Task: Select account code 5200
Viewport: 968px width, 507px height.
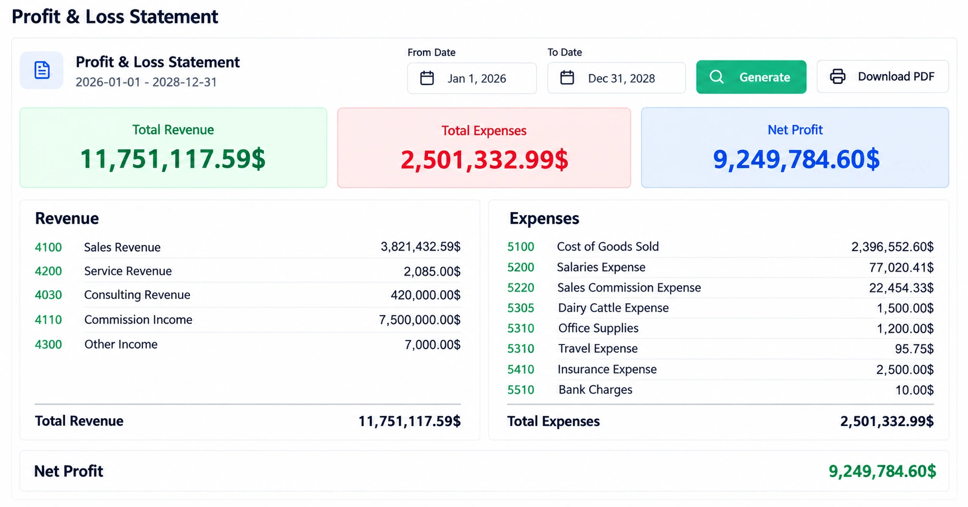Action: point(521,267)
